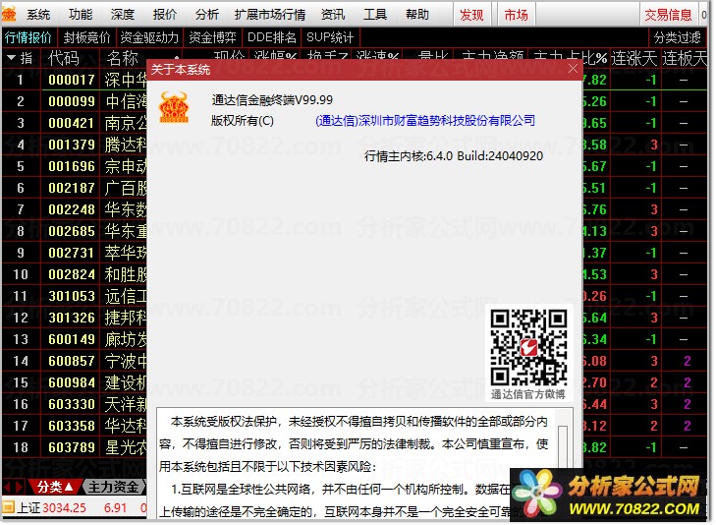Select stock code 000017
The image size is (716, 525).
72,80
